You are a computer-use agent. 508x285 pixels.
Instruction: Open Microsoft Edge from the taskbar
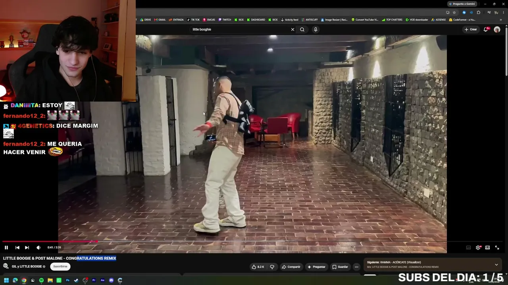pos(15,281)
